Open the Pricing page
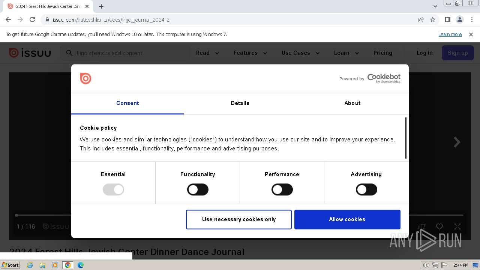 [x=382, y=53]
